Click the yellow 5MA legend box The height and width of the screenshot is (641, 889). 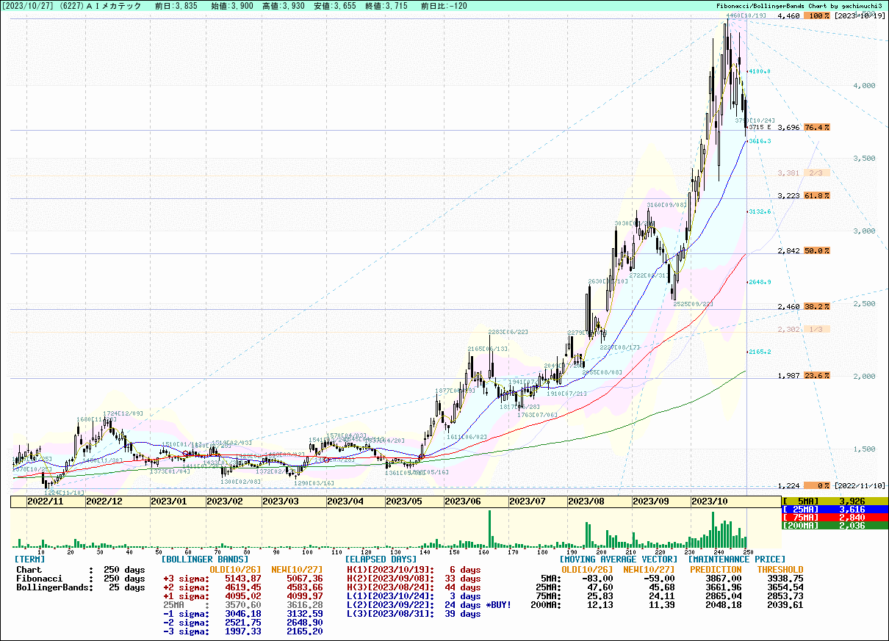coord(834,501)
